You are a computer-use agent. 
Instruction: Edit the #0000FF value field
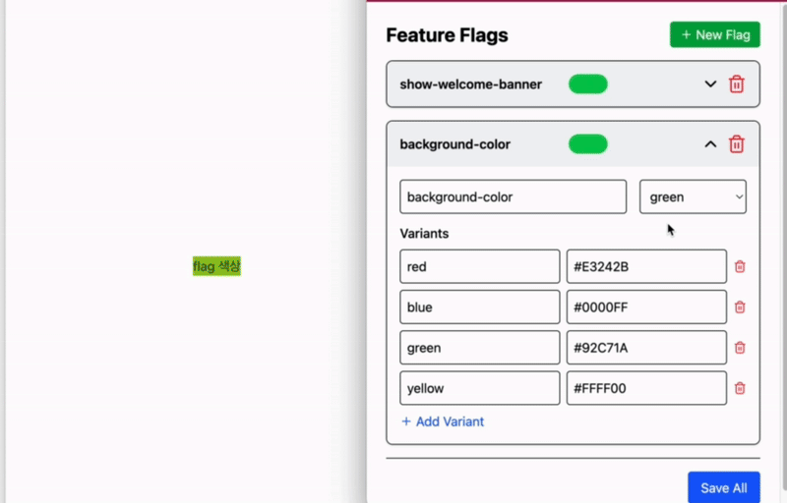click(646, 307)
